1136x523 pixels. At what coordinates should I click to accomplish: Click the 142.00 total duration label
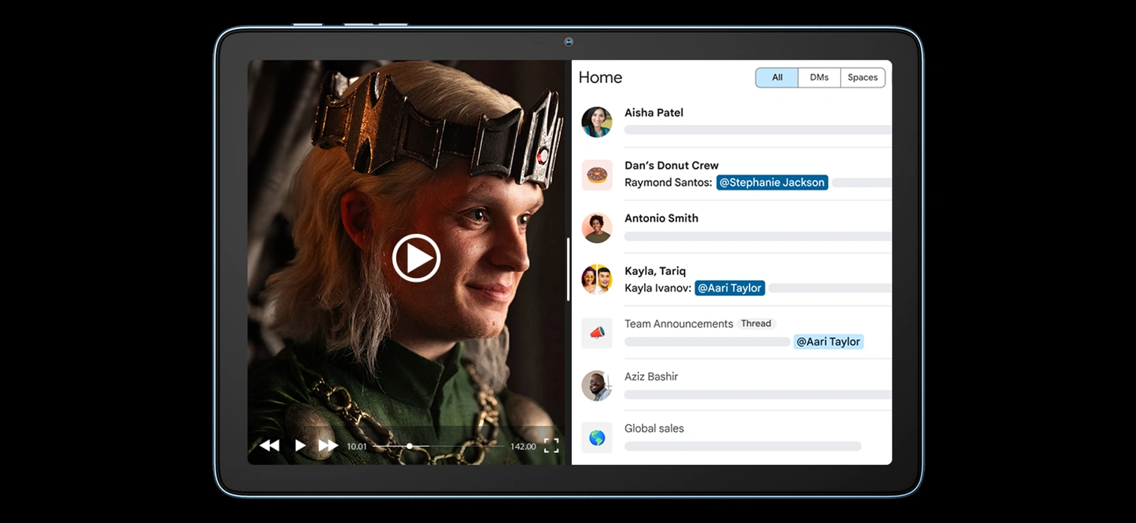coord(523,447)
